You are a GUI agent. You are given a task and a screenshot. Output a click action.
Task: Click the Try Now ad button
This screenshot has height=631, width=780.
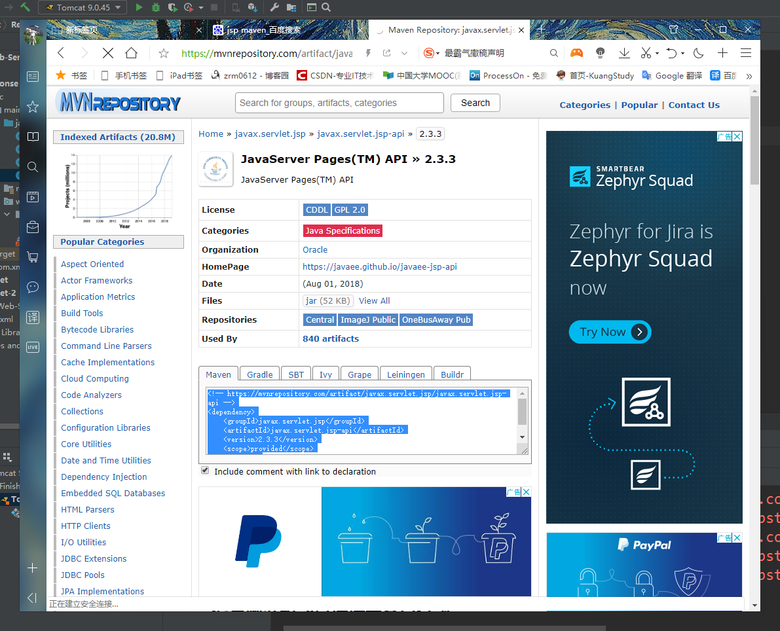coord(610,332)
